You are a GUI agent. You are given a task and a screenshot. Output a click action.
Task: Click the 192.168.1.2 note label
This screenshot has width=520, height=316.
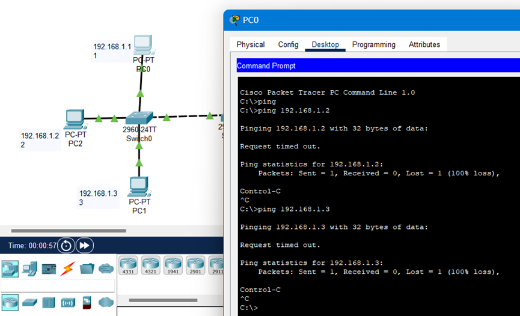click(x=40, y=140)
